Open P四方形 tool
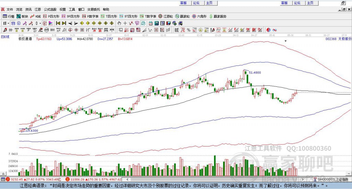Screen dimensions: 352x189 51,16
